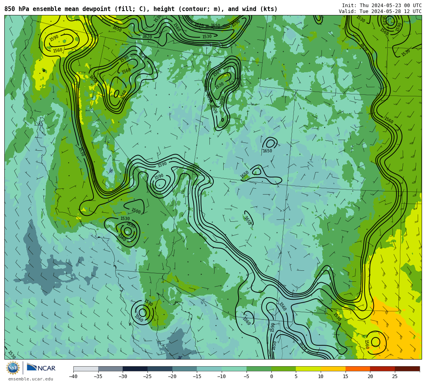
Task: Pick the dark navy -30 to -25 colorbar swatch
Action: pos(135,369)
